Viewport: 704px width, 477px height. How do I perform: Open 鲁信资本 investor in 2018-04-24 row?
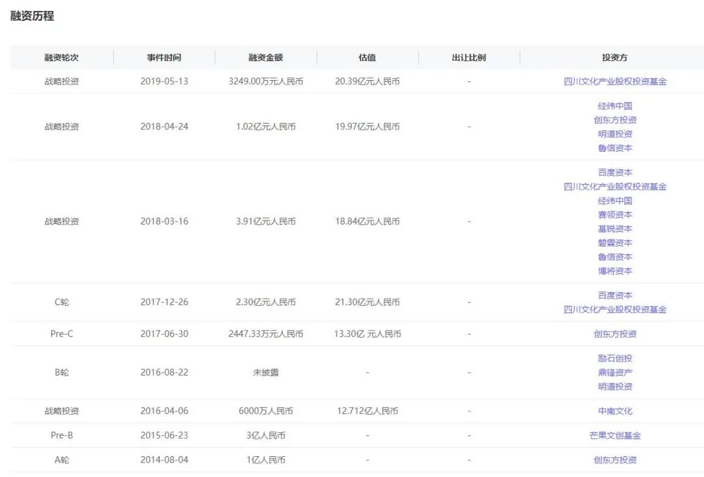point(615,148)
